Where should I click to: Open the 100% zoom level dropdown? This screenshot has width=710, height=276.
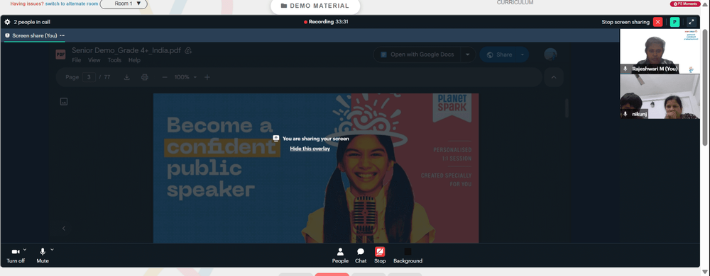(185, 77)
